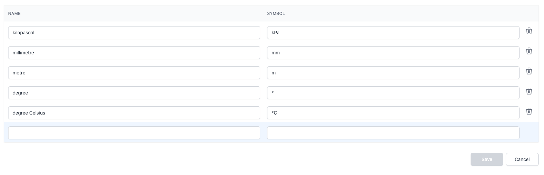
Task: Edit the kPa symbol field
Action: click(x=393, y=33)
